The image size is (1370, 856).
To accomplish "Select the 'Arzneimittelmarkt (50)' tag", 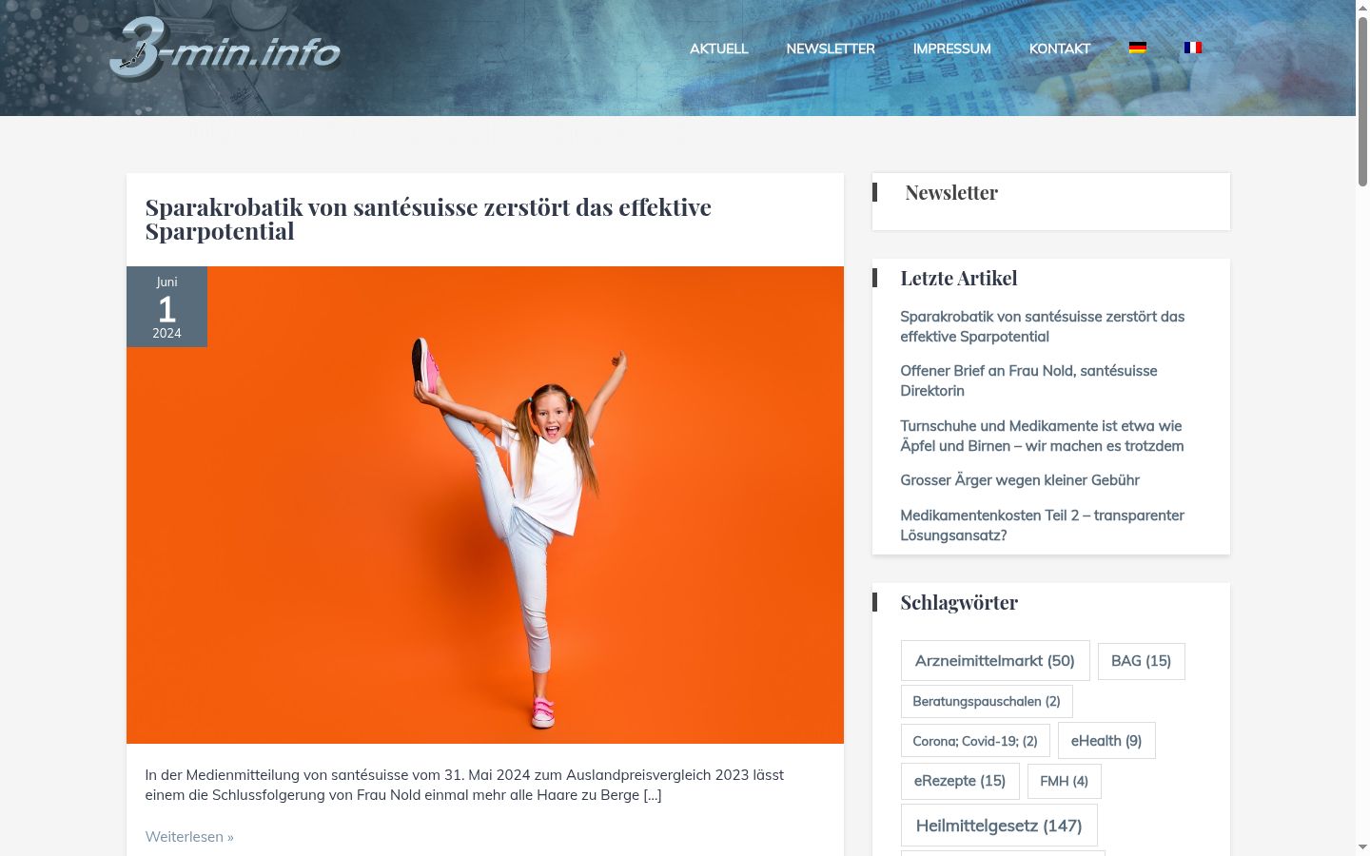I will 995,661.
